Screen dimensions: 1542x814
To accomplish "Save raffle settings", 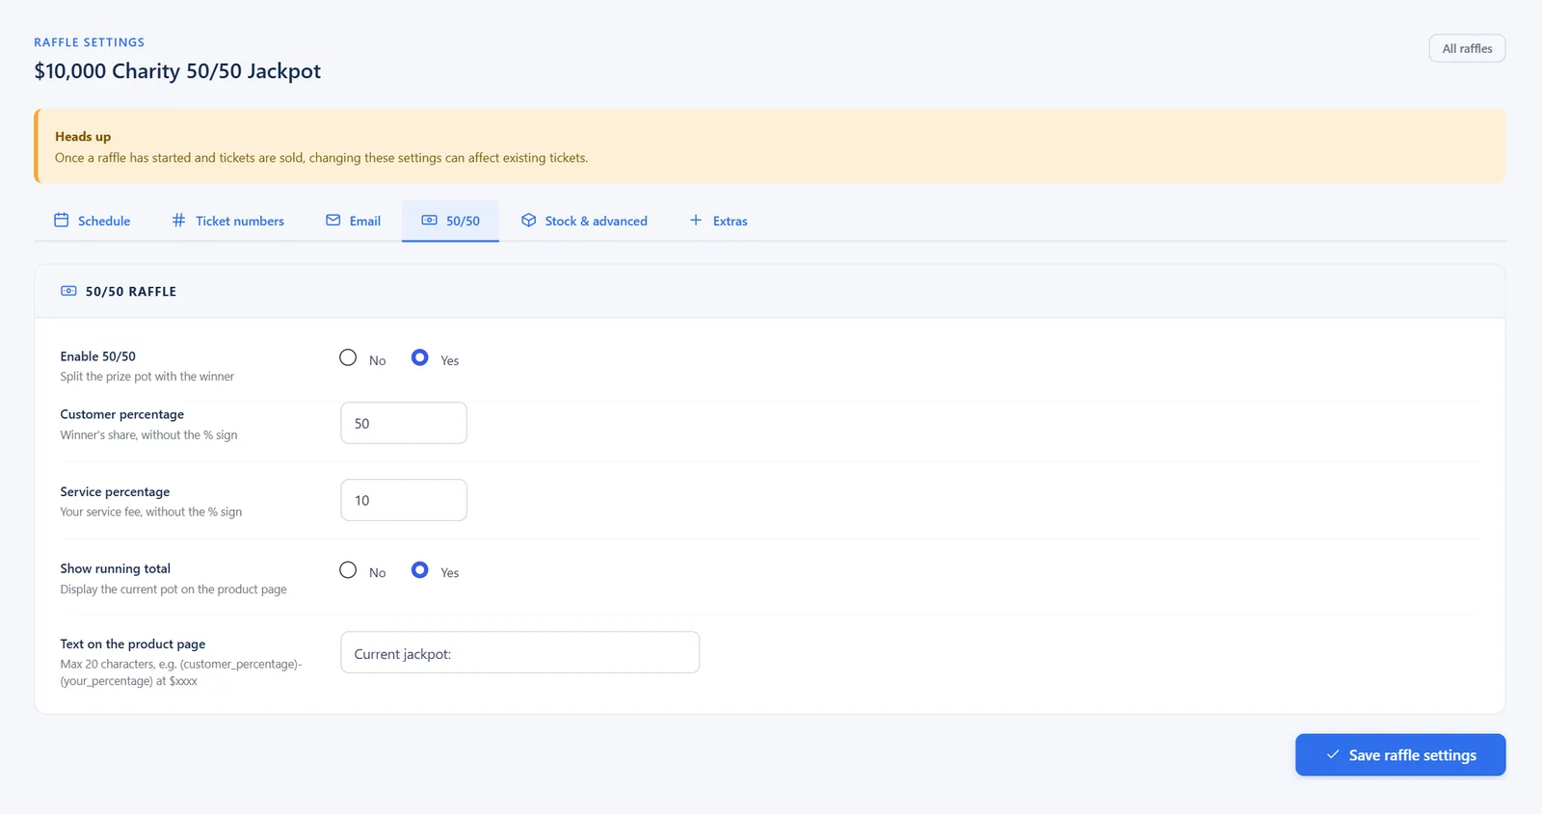I will pyautogui.click(x=1400, y=755).
